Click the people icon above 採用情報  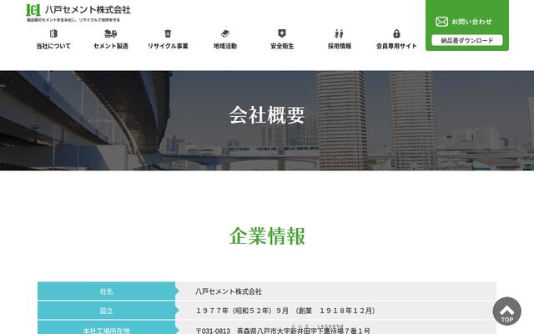point(340,33)
